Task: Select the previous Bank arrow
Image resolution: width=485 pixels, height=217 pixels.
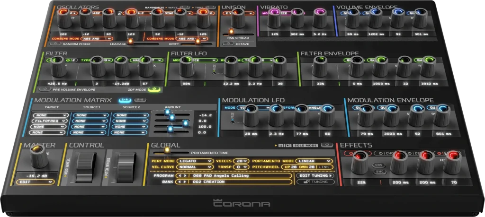Action: click(x=179, y=182)
